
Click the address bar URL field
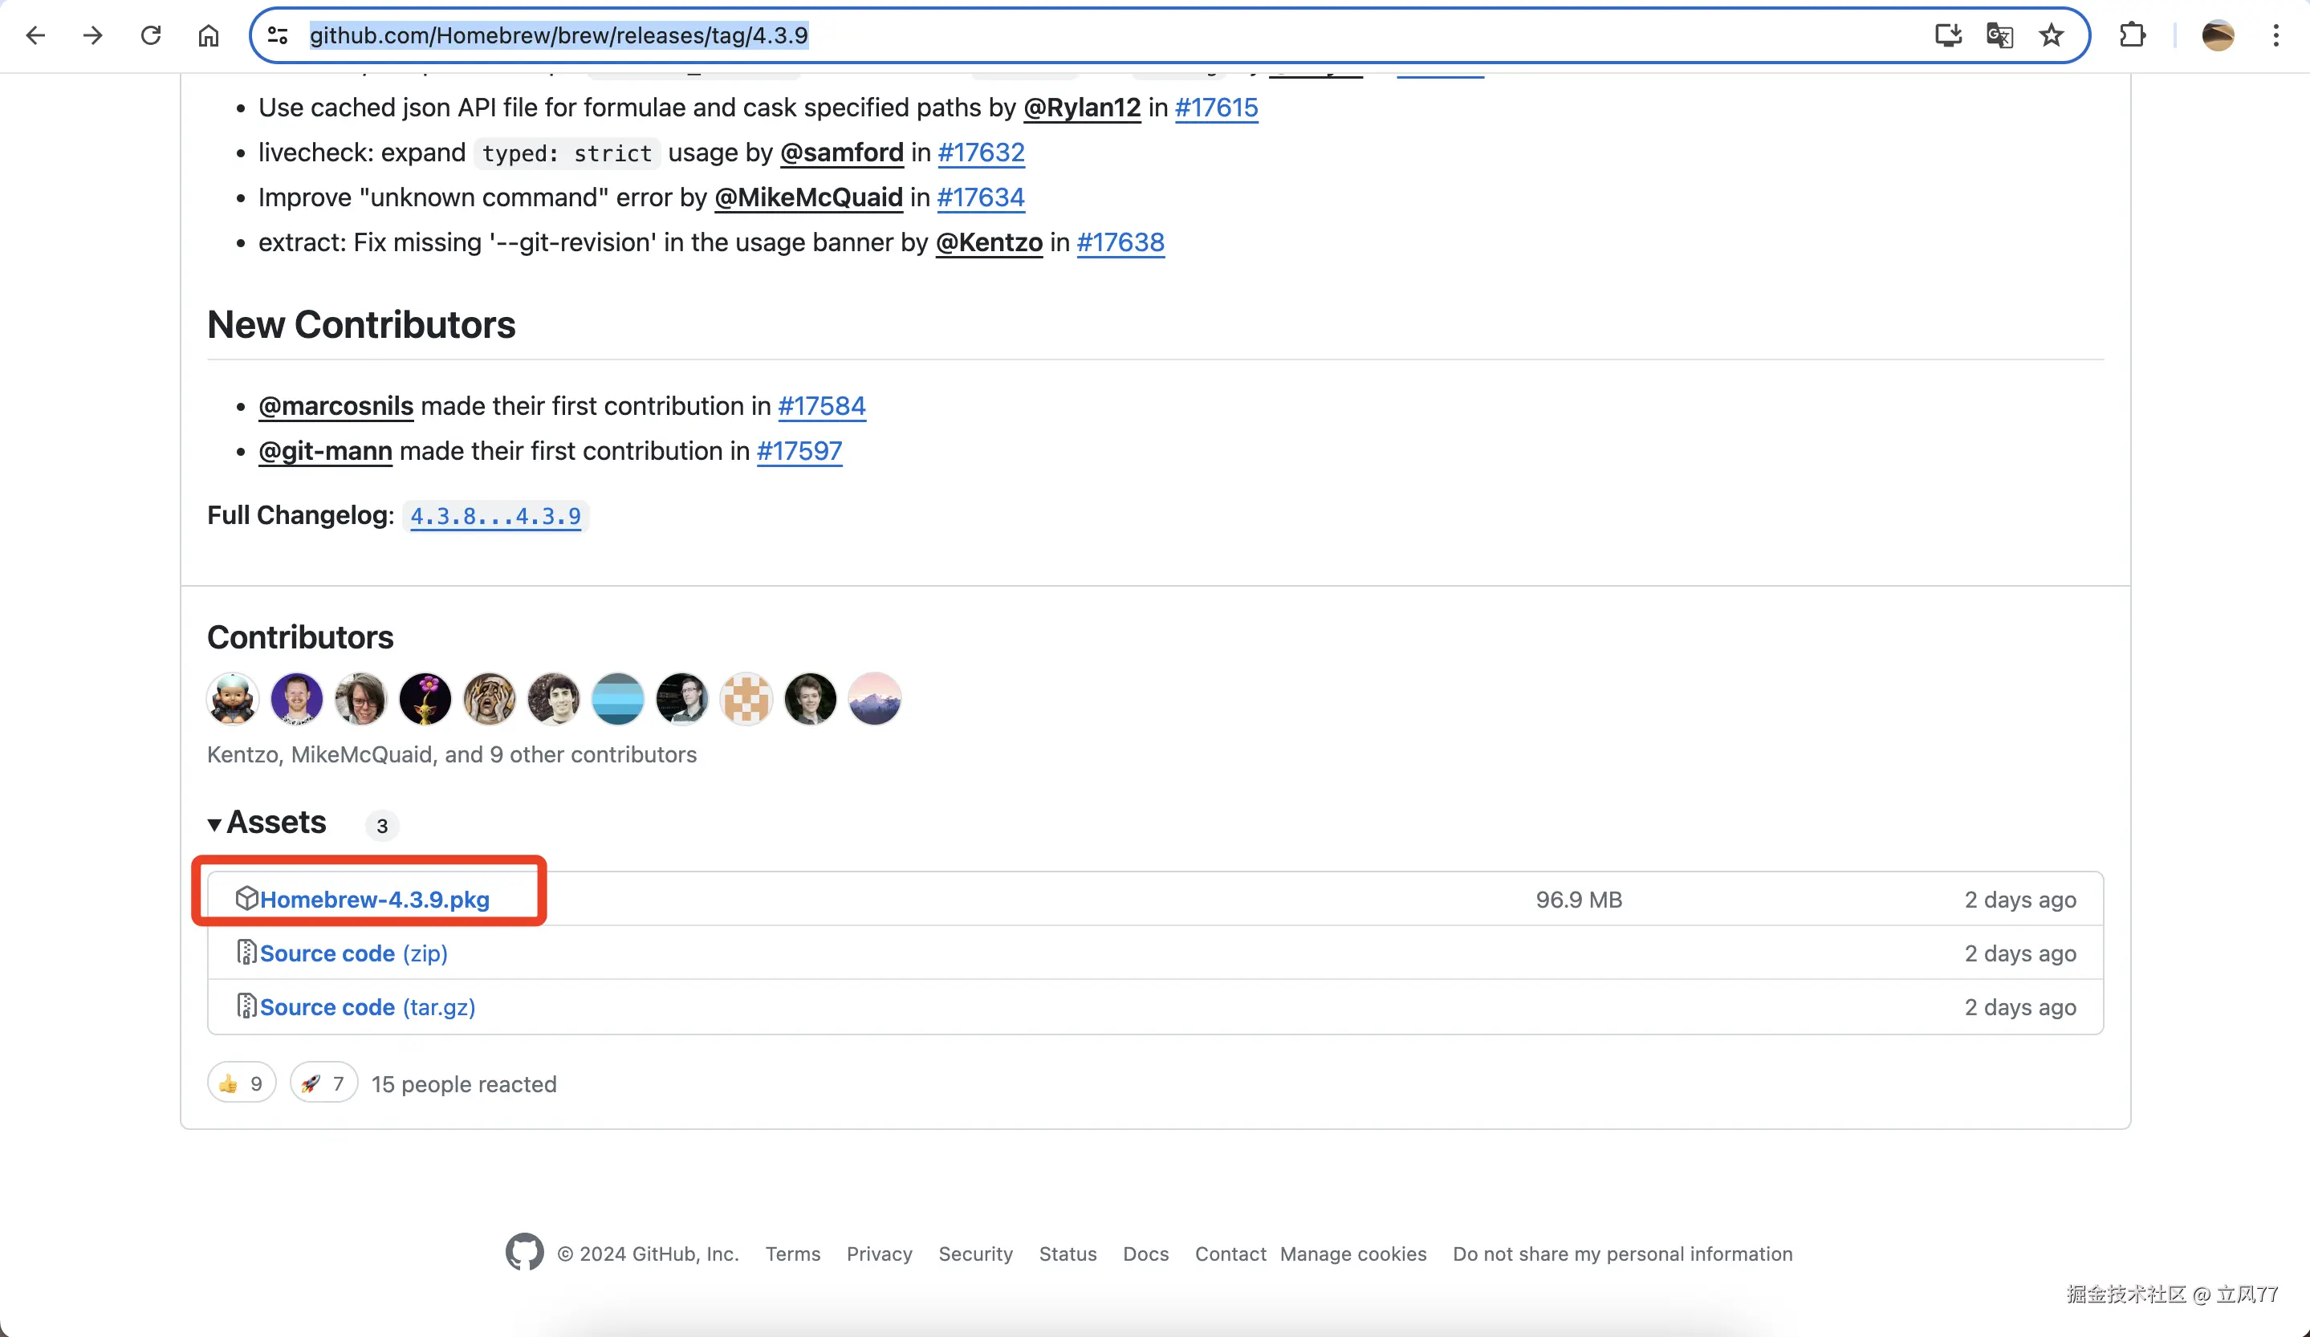(1100, 36)
